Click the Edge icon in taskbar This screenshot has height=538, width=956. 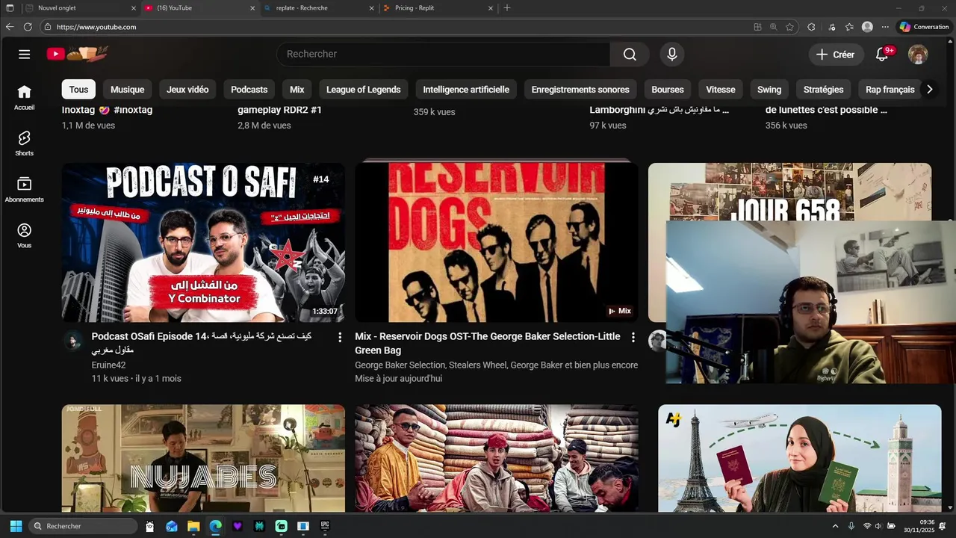pos(215,526)
